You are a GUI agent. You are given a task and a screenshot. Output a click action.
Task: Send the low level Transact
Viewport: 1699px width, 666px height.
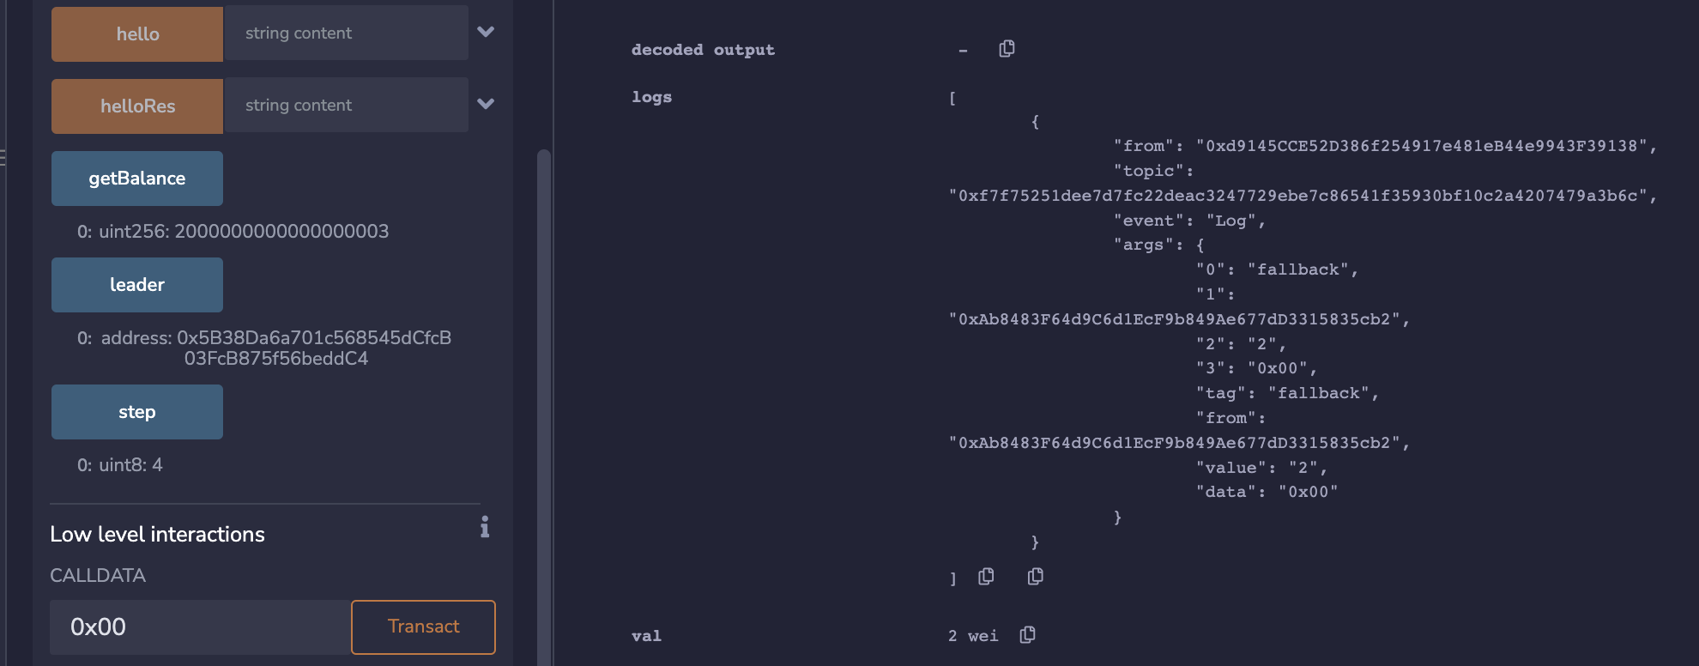point(423,627)
